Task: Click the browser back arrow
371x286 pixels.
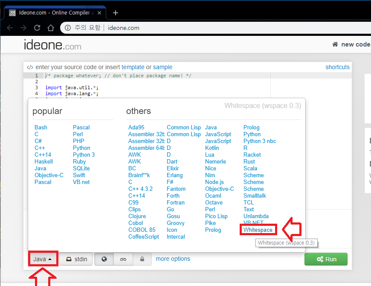Action: point(10,28)
